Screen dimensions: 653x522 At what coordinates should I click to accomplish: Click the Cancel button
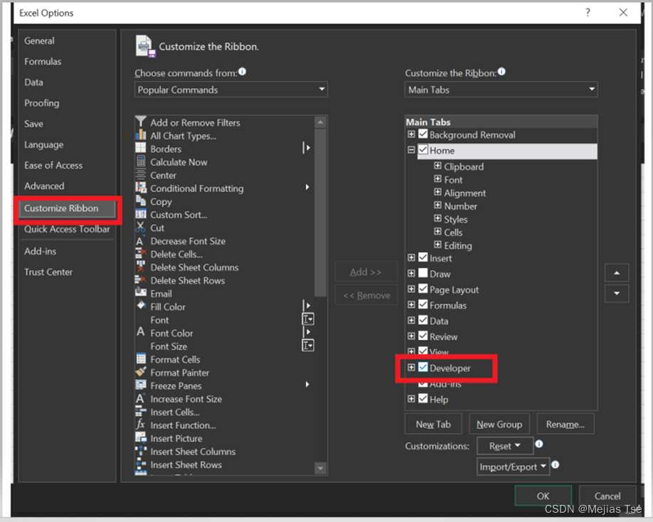point(607,496)
